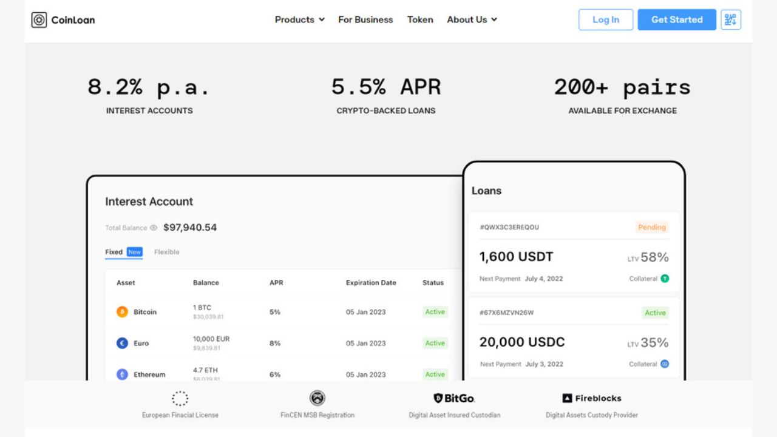Click the 1,600 USDT loan amount
Screen dimensions: 777x437
(516, 257)
